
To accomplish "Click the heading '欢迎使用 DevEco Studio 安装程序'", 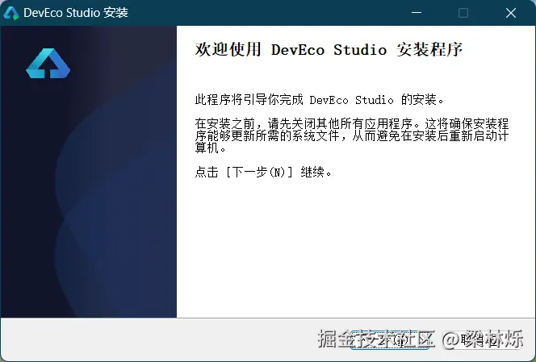I will (329, 49).
